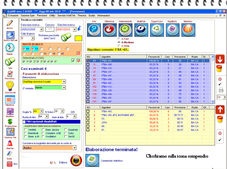Viewport: 227px width, 169px height.
Task: Open the Elaborazione OneStep dropdown
Action: 64,82
